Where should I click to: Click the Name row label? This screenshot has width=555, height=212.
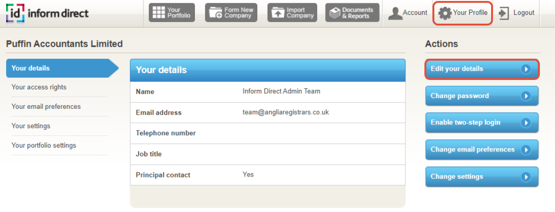[145, 92]
